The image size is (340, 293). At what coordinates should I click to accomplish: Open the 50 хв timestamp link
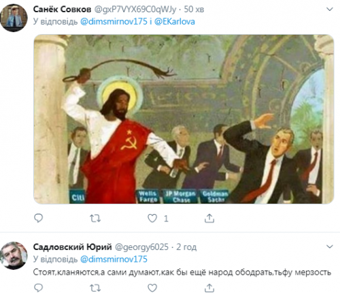(194, 10)
